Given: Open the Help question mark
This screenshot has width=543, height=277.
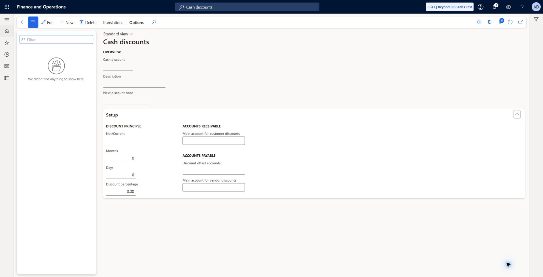Looking at the screenshot, I should click(x=522, y=7).
